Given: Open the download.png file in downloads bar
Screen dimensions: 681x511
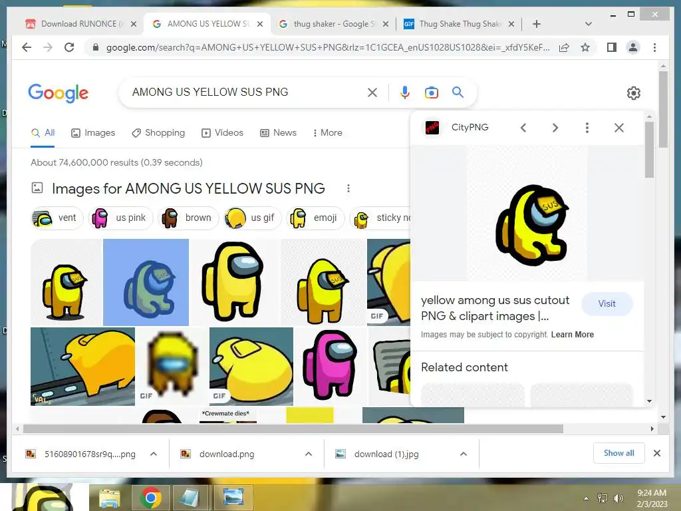Looking at the screenshot, I should click(227, 454).
